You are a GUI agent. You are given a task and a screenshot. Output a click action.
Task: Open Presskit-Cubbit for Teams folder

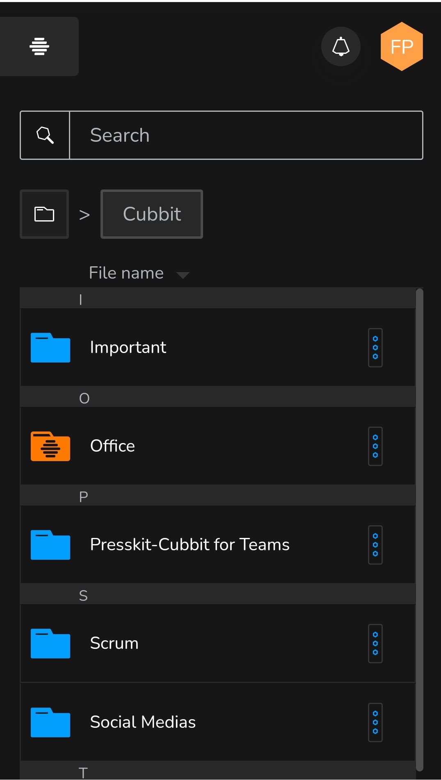pos(190,545)
